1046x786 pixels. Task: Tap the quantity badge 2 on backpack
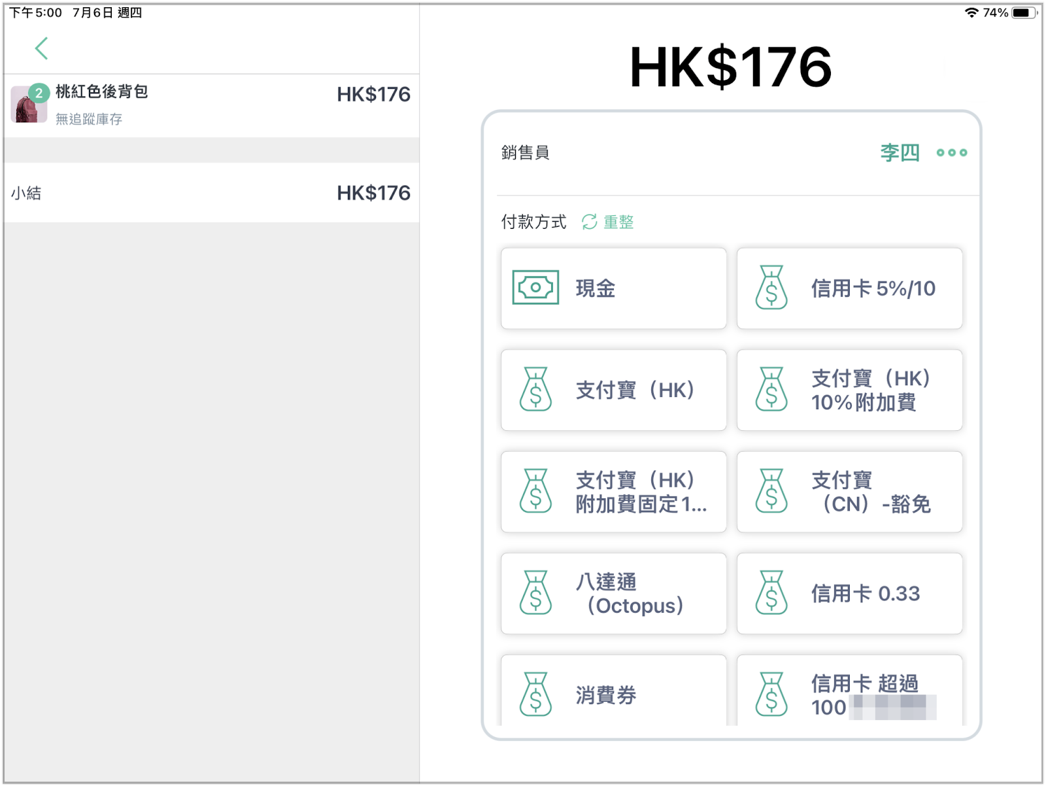39,94
